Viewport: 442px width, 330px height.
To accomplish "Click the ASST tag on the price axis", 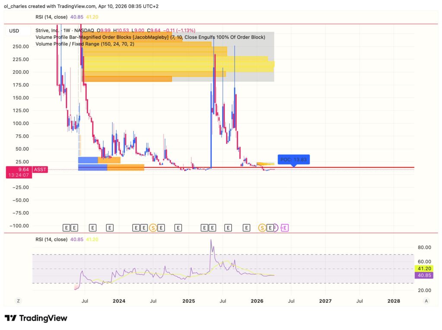I will tap(40, 169).
